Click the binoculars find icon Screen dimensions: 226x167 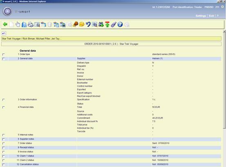[x=101, y=24]
